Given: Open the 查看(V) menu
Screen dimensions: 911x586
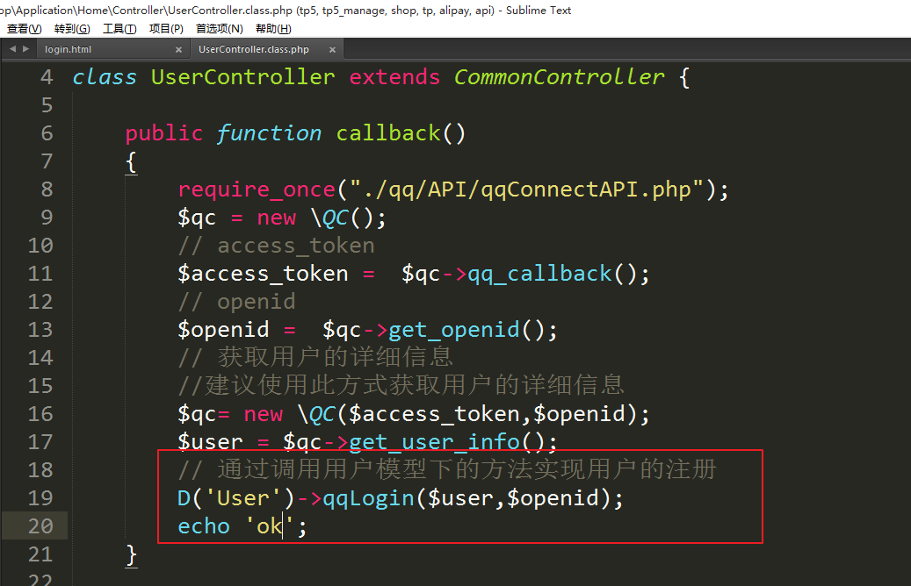Looking at the screenshot, I should pyautogui.click(x=24, y=29).
